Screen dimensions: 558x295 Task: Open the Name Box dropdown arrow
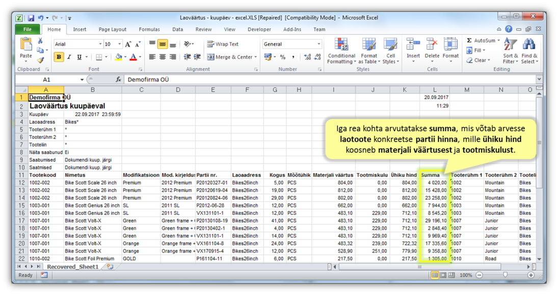click(82, 80)
